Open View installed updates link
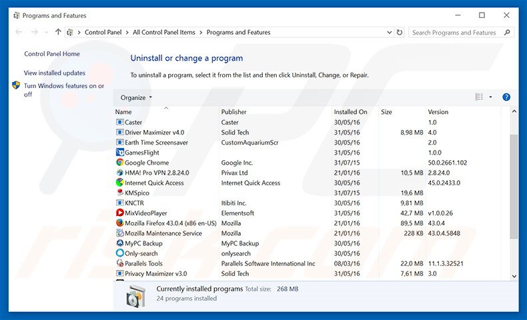527x320 pixels. pos(55,73)
